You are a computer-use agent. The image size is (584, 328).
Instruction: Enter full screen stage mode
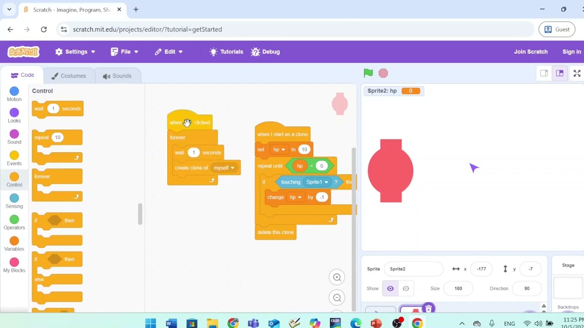[x=577, y=73]
